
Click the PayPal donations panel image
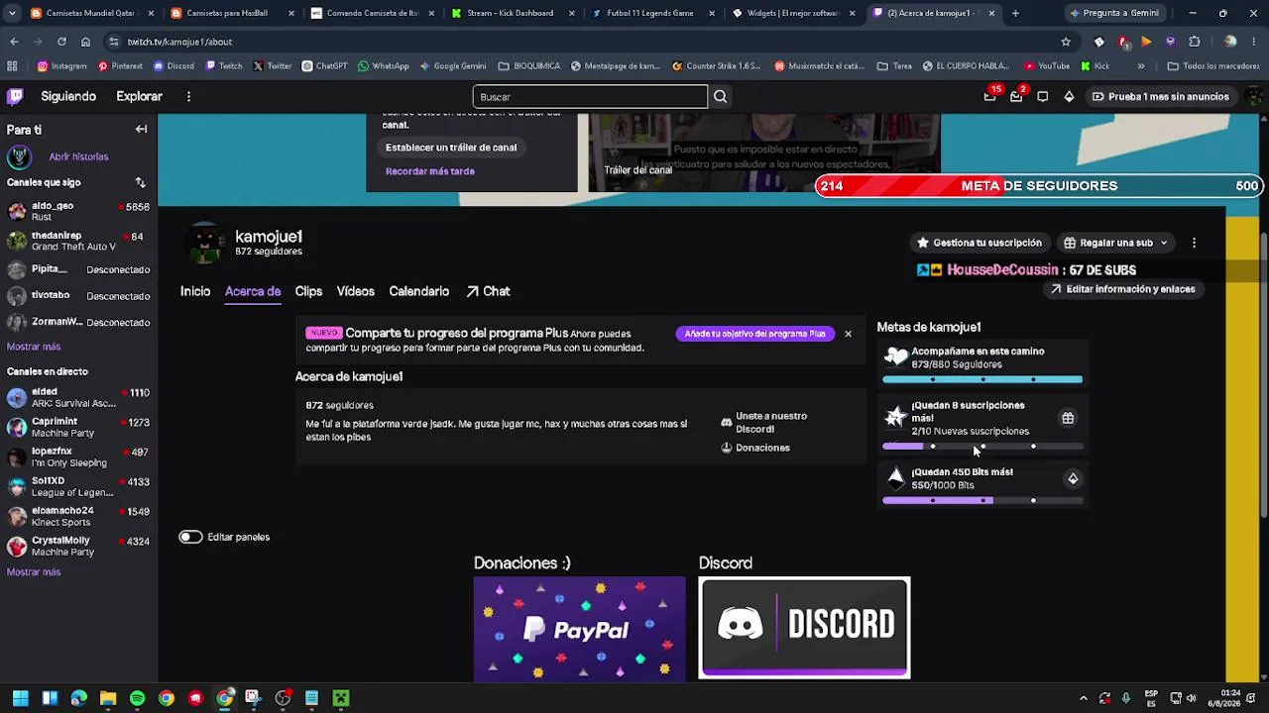coord(579,629)
